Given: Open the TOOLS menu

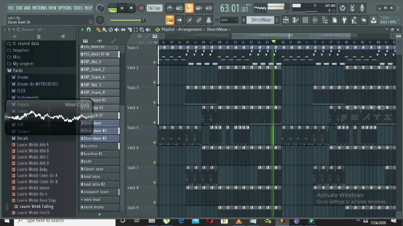Looking at the screenshot, I should coord(78,8).
